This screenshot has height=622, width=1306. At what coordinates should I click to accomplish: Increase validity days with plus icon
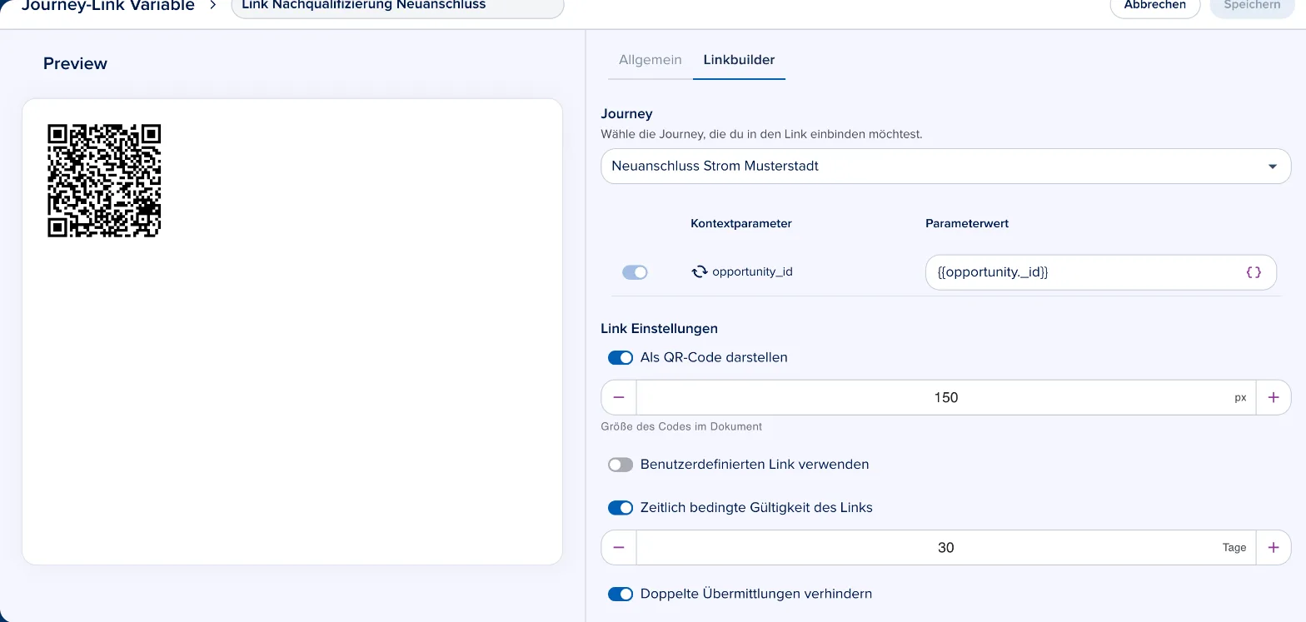(1274, 548)
